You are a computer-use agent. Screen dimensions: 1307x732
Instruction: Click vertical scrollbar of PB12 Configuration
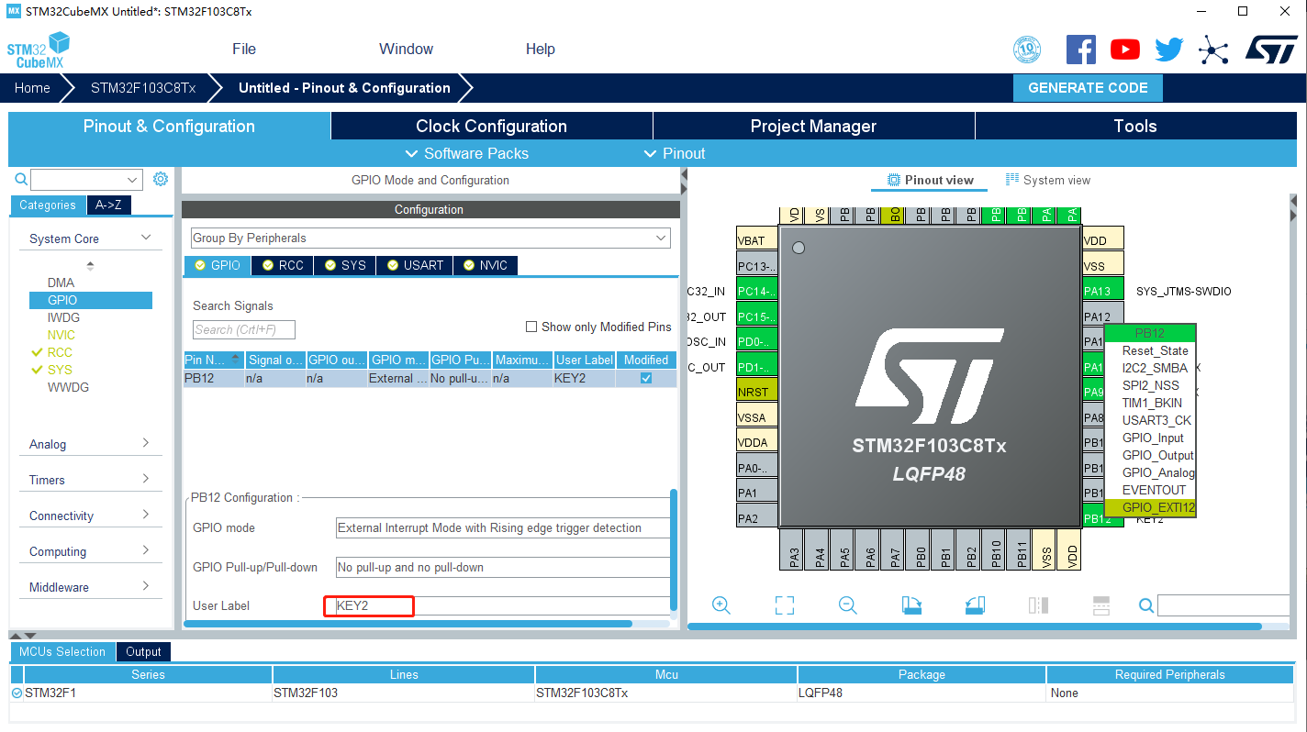pos(674,550)
